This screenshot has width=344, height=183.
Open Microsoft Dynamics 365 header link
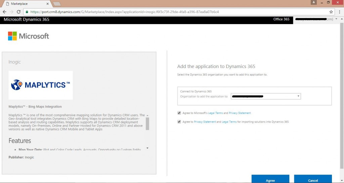pos(27,19)
